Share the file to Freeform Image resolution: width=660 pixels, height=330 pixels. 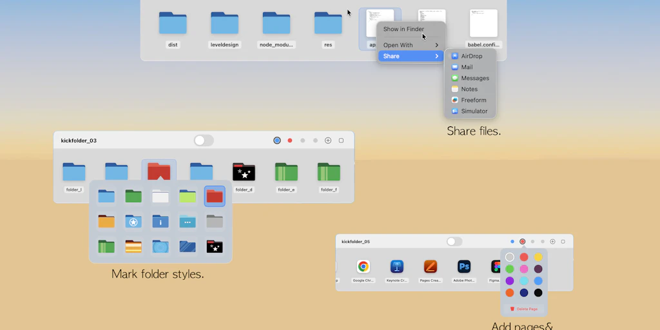click(x=470, y=100)
